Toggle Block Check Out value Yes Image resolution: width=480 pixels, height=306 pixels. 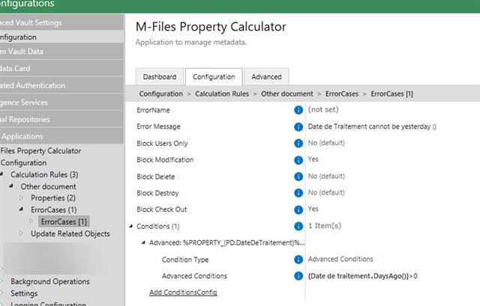(313, 209)
